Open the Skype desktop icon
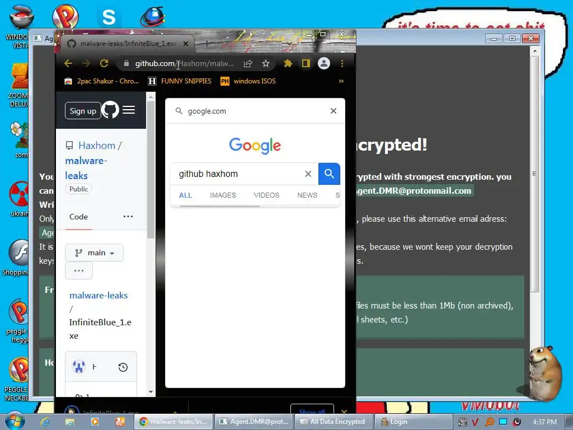The image size is (573, 430). 109,17
